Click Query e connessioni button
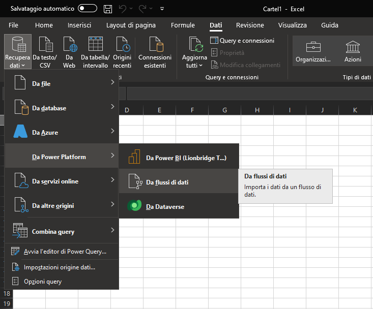 (x=243, y=40)
